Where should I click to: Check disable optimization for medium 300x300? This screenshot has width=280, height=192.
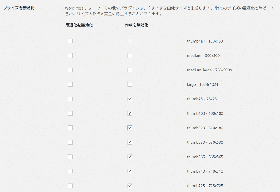point(70,56)
